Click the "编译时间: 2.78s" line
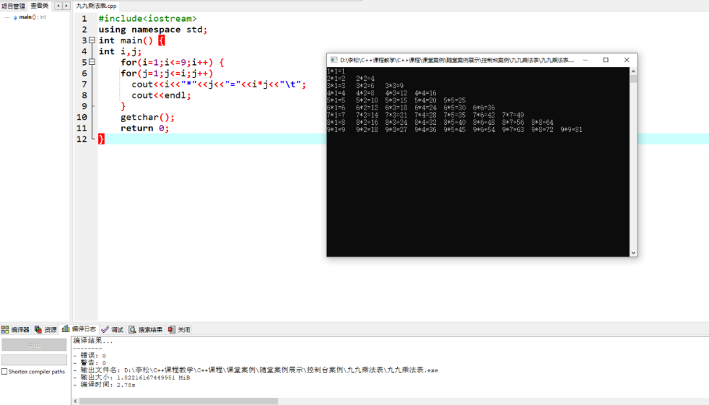Viewport: 709px width, 405px height. coord(105,385)
